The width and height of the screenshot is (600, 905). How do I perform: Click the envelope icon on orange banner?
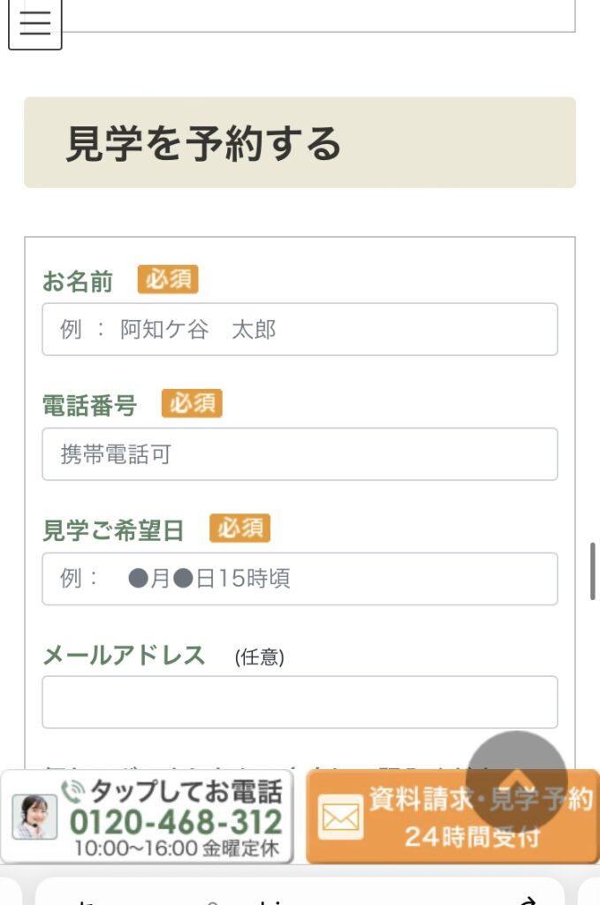(x=340, y=817)
